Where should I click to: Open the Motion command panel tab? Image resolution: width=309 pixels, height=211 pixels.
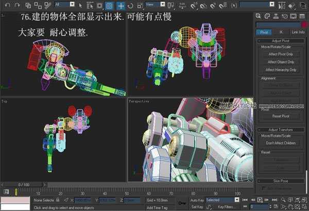point(285,16)
